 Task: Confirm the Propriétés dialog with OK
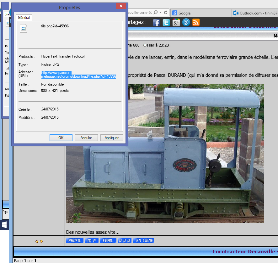61,138
